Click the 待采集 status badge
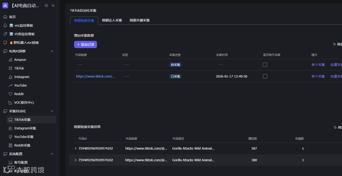The width and height of the screenshot is (342, 176). (x=175, y=64)
